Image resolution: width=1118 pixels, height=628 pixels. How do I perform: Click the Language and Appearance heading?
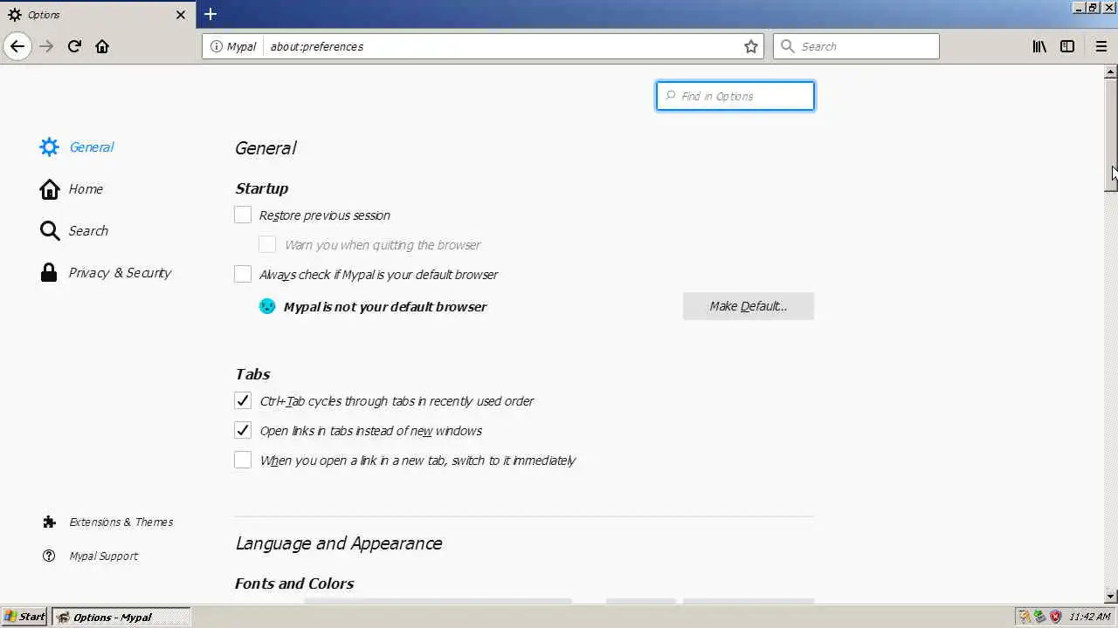(339, 543)
